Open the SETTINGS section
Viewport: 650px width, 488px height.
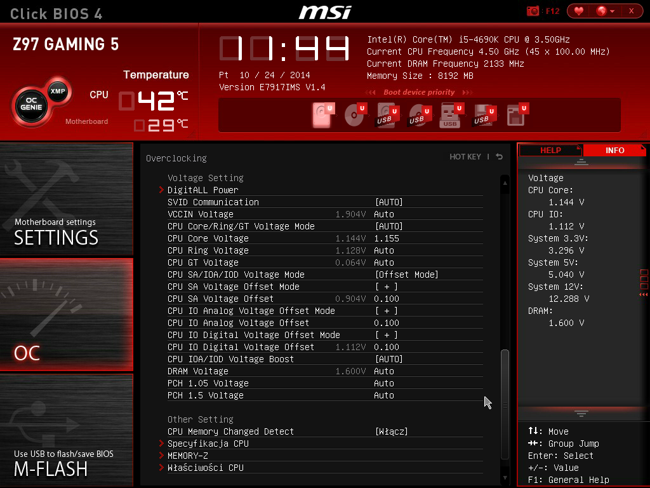point(66,199)
